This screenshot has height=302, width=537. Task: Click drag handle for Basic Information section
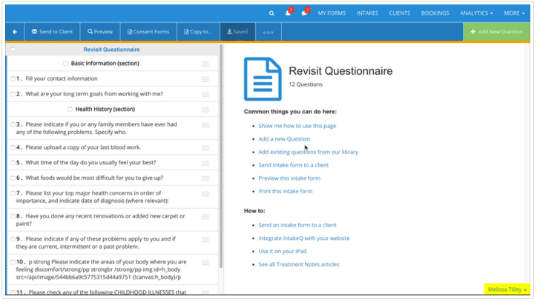pos(205,64)
